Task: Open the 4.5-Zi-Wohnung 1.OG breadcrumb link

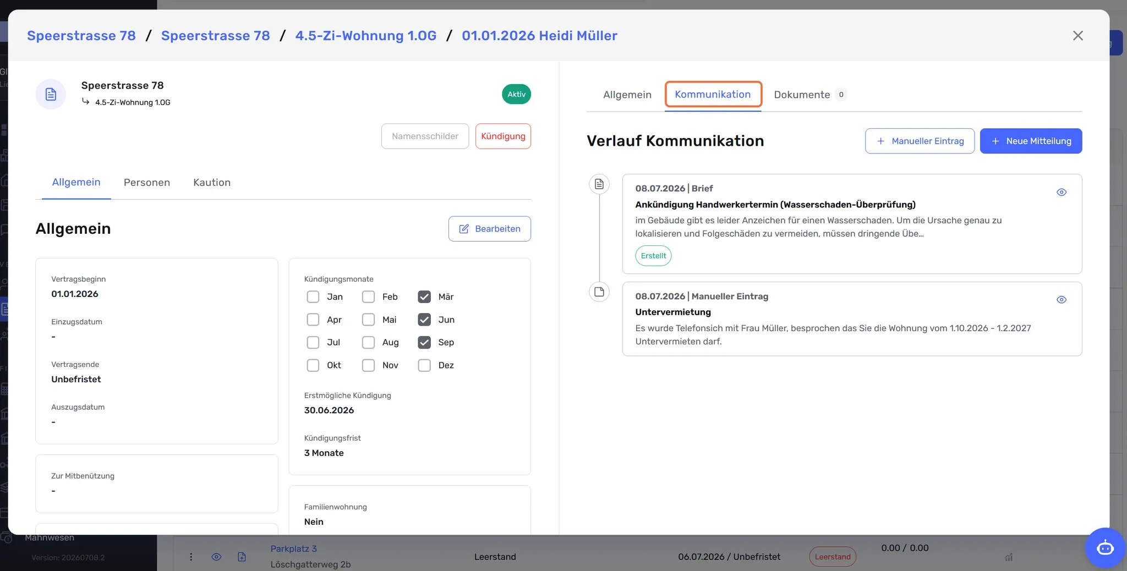Action: pyautogui.click(x=366, y=36)
